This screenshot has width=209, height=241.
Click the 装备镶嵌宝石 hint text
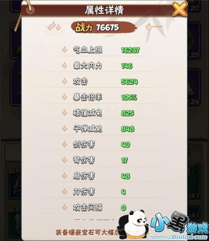(87, 232)
